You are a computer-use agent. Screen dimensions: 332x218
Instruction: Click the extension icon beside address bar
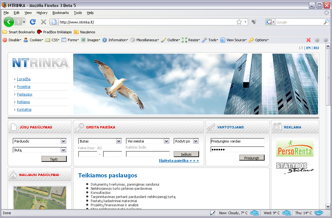tap(254, 22)
